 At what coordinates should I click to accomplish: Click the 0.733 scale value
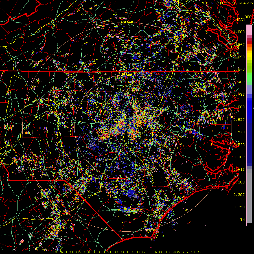pyautogui.click(x=239, y=95)
